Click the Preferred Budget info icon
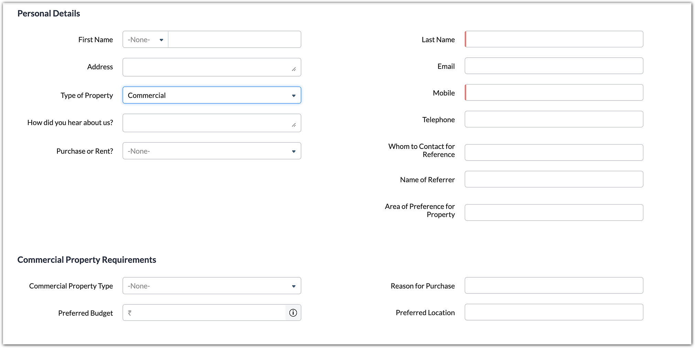The image size is (695, 348). 293,313
